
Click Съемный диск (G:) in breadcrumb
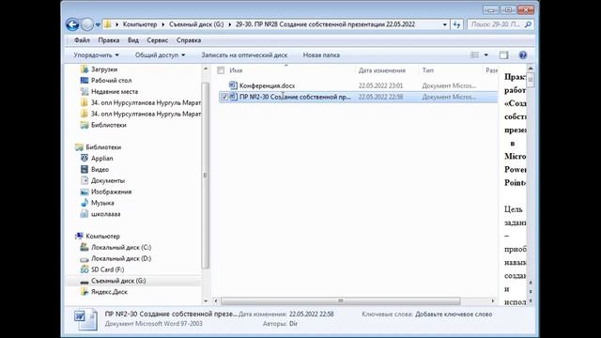click(196, 24)
